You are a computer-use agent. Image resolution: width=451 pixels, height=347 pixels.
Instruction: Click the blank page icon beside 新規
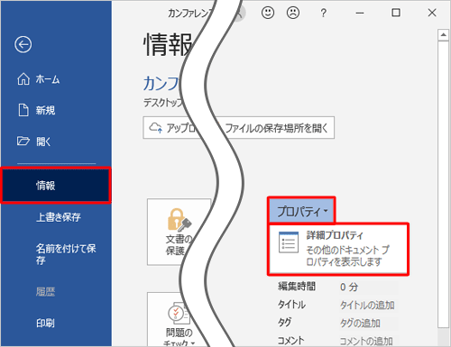pos(23,110)
